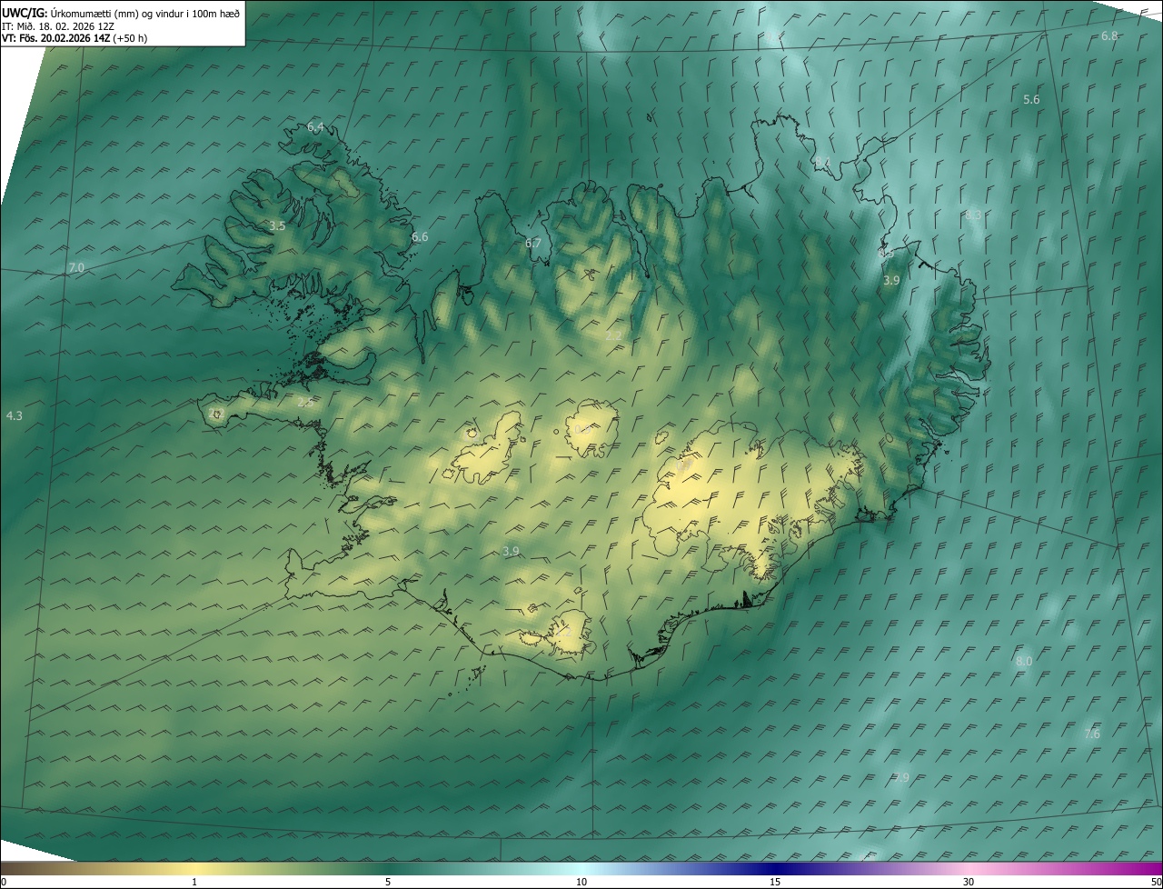The image size is (1163, 889).
Task: Click the 3.9 value in southern Iceland's interior
Action: [511, 551]
